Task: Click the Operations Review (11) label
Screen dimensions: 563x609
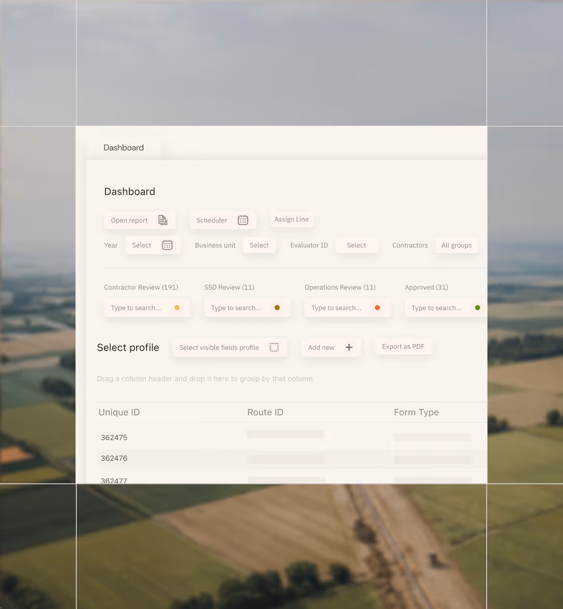Action: point(340,287)
